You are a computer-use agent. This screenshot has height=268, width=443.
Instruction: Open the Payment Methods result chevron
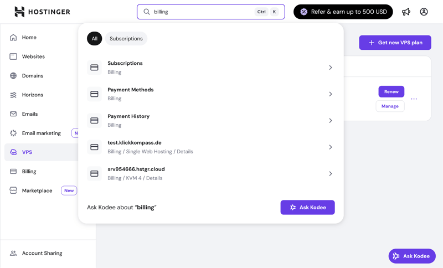coord(331,94)
